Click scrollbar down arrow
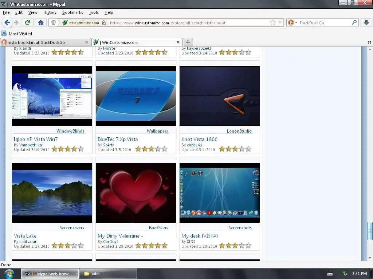Image resolution: width=373 pixels, height=279 pixels. [369, 258]
